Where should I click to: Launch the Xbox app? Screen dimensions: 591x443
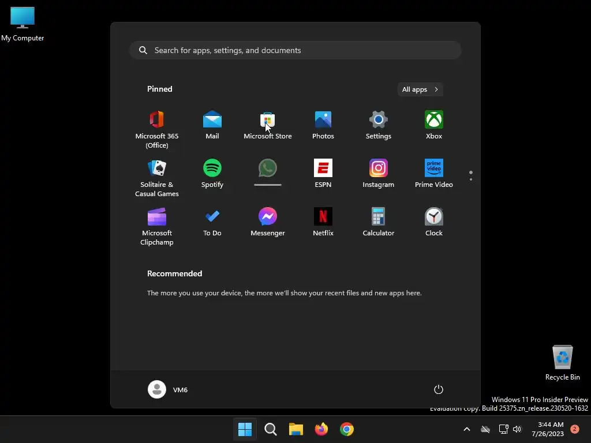[434, 125]
